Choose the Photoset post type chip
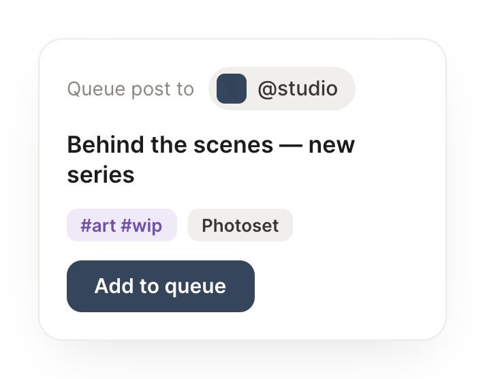Screen dimensions: 485x379 pyautogui.click(x=240, y=225)
